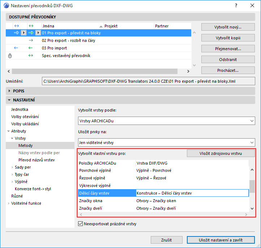Click layer list vertical scrollbar thumb
261x248 pixels.
(x=252, y=186)
